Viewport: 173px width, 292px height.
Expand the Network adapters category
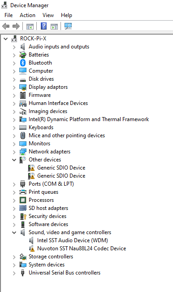[14, 152]
